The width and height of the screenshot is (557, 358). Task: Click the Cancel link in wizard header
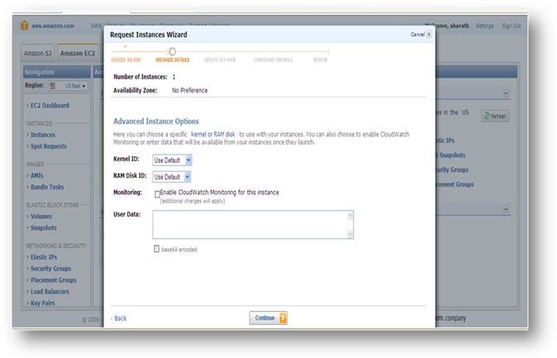coord(417,35)
